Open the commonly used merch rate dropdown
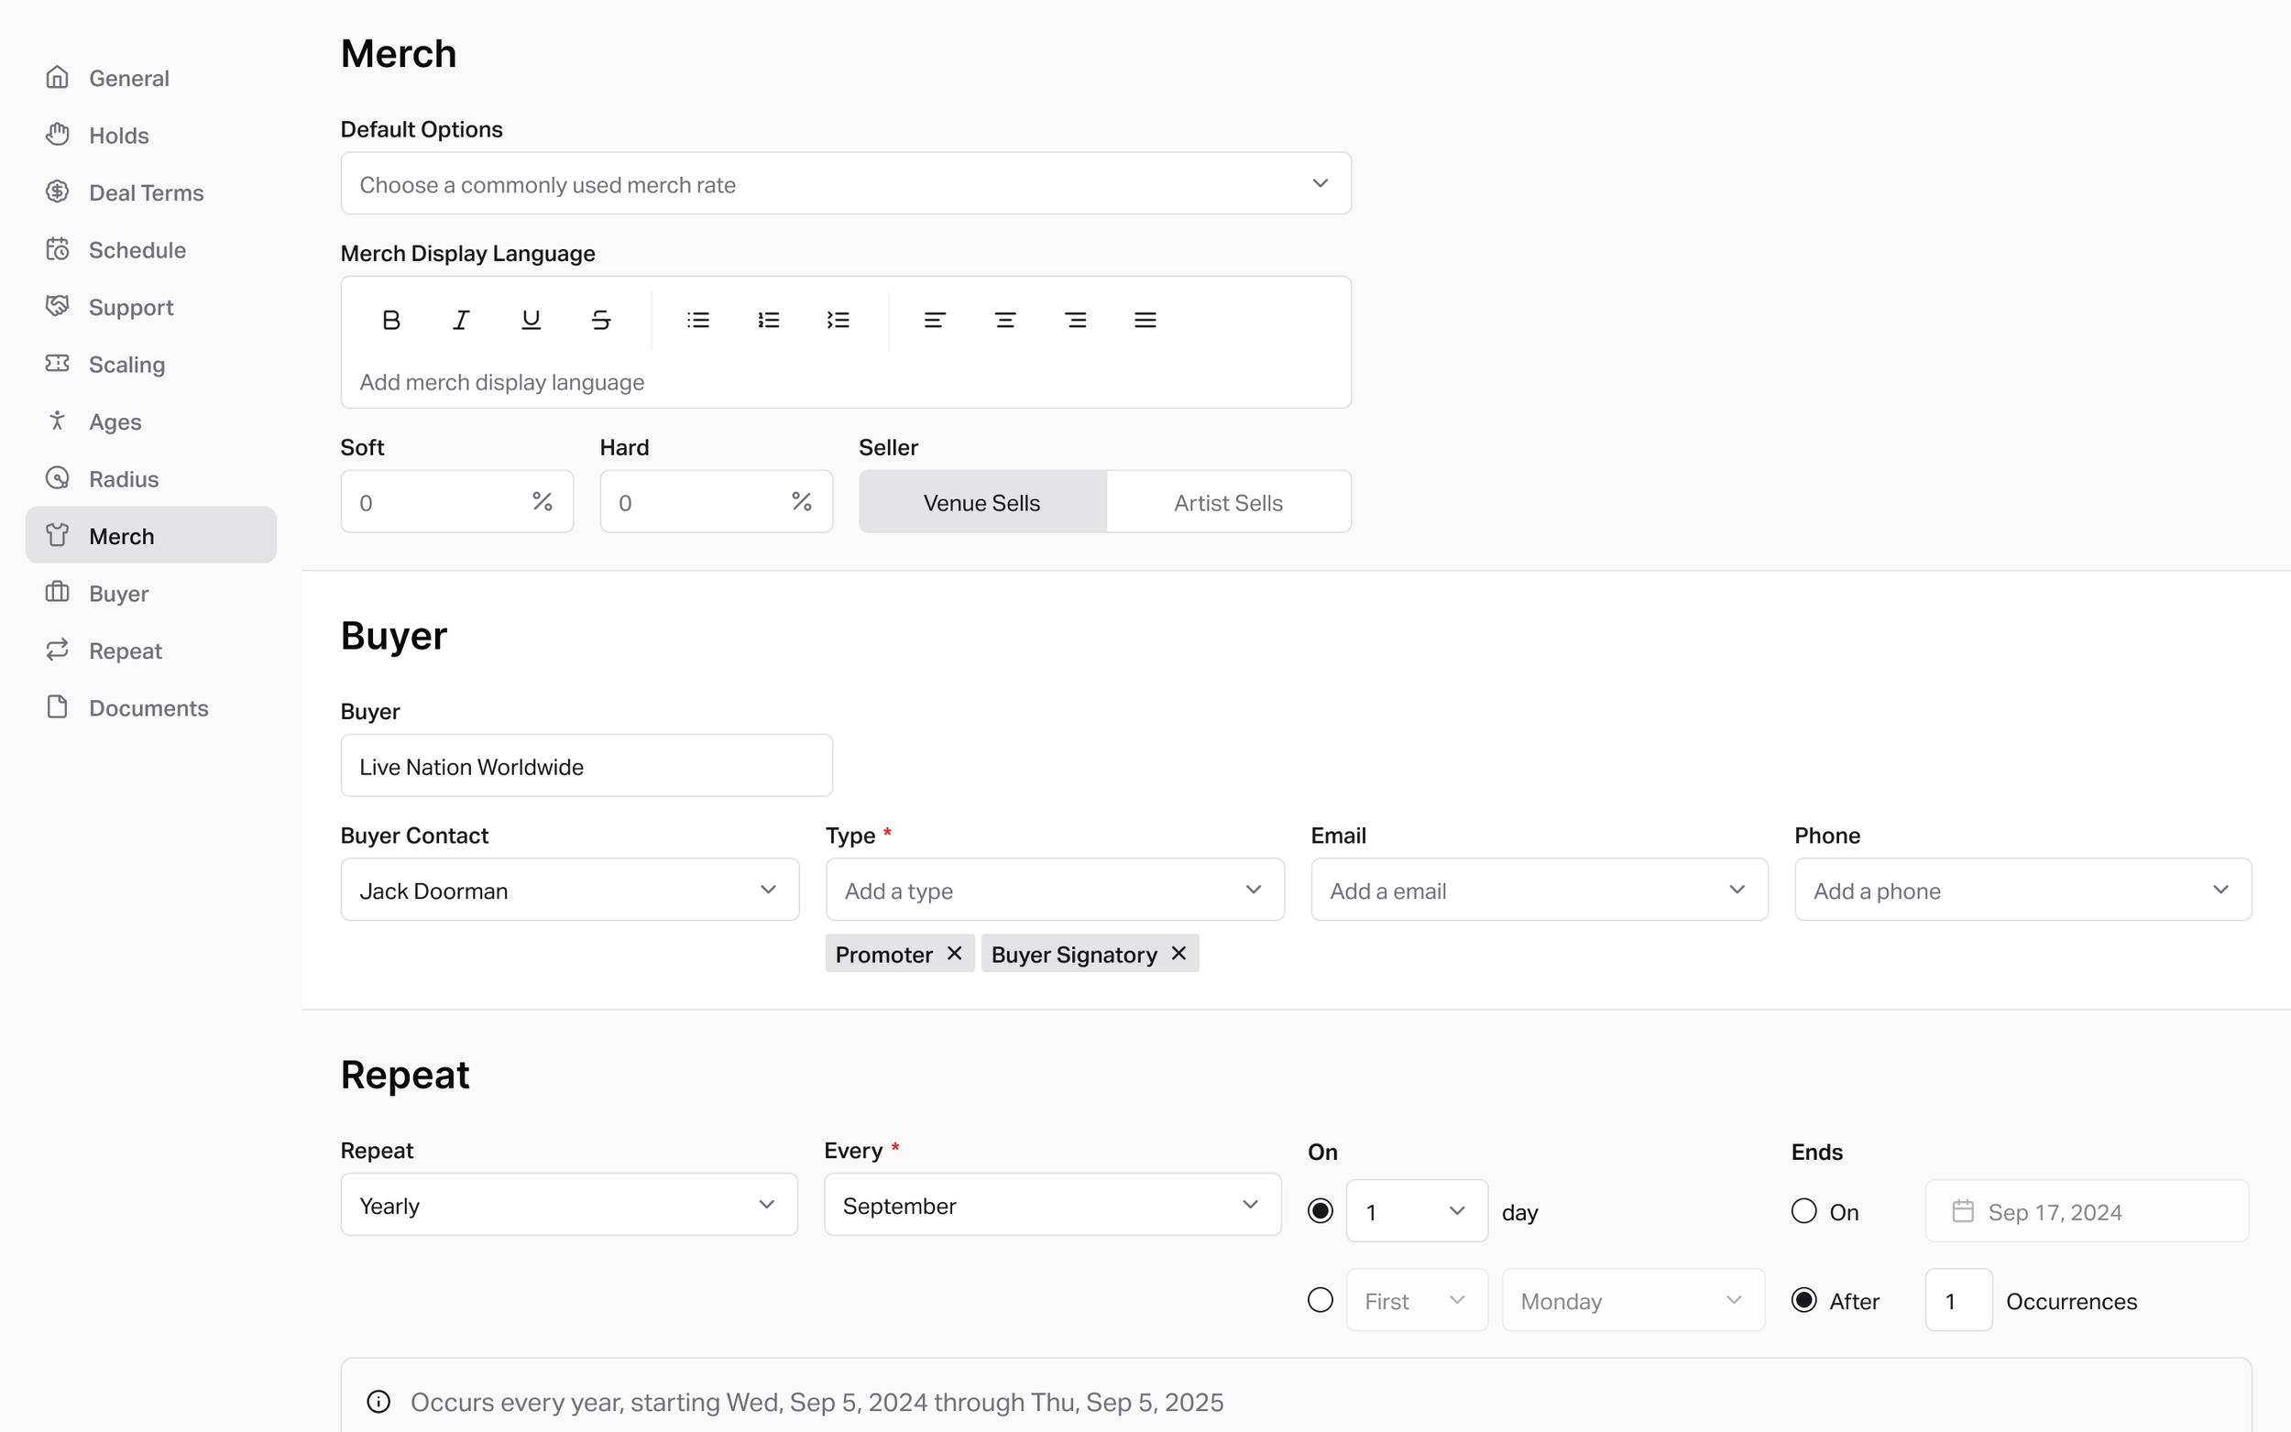This screenshot has height=1432, width=2291. (x=844, y=183)
